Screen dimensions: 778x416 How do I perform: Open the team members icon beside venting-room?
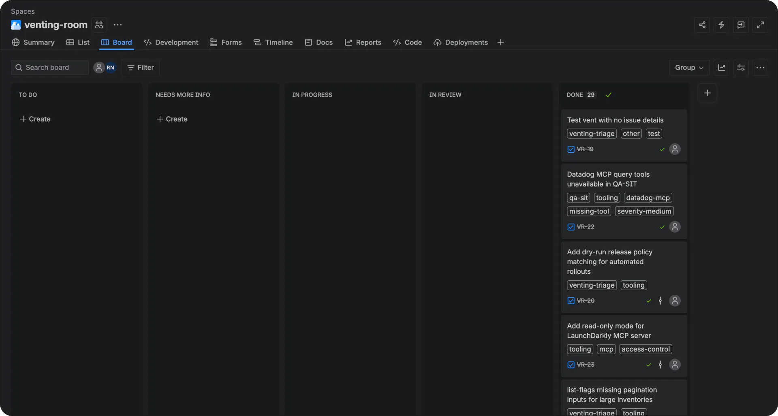coord(99,25)
